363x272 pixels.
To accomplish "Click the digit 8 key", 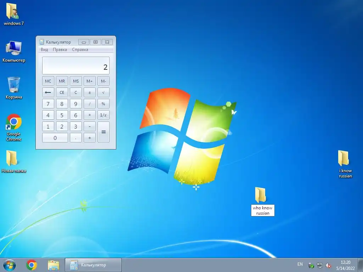I will pyautogui.click(x=62, y=104).
